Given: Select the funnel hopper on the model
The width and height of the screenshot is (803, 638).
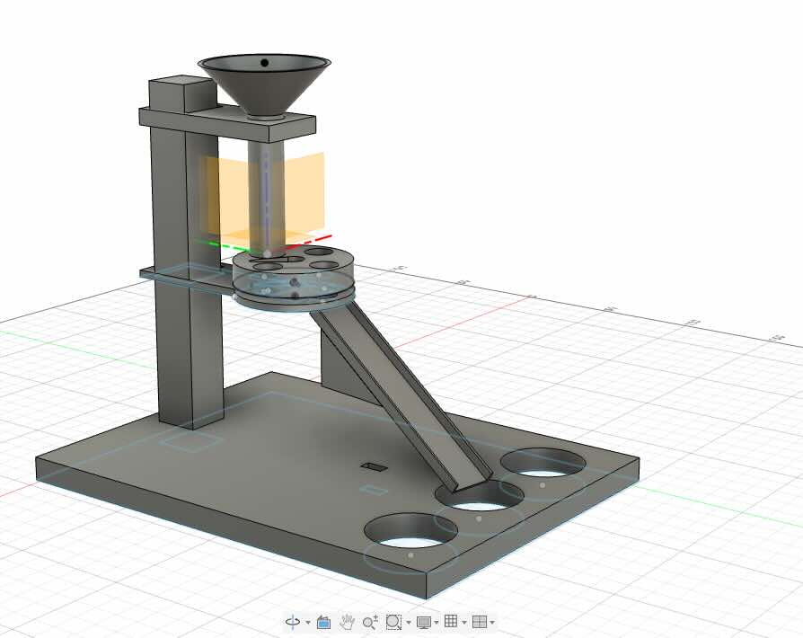Looking at the screenshot, I should pos(264,90).
